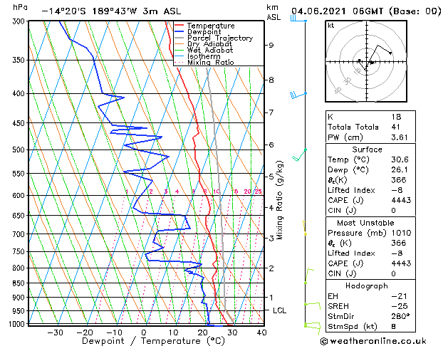Click the kt label in hodograph box
This screenshot has width=448, height=346.
coord(330,26)
